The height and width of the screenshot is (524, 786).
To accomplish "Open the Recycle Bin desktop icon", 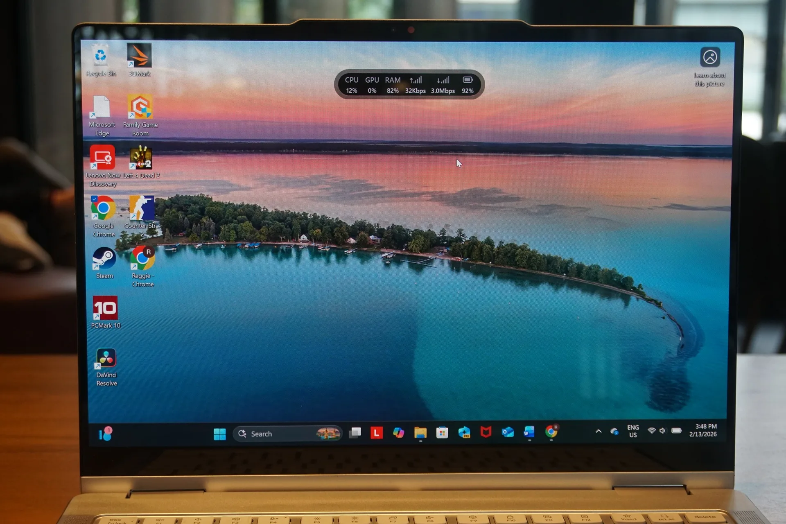I will tap(101, 61).
